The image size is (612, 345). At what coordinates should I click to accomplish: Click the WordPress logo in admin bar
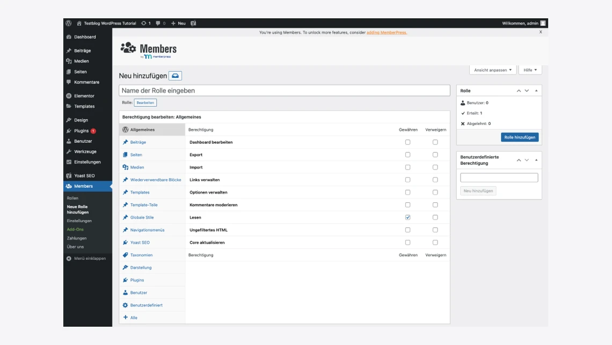(x=69, y=23)
